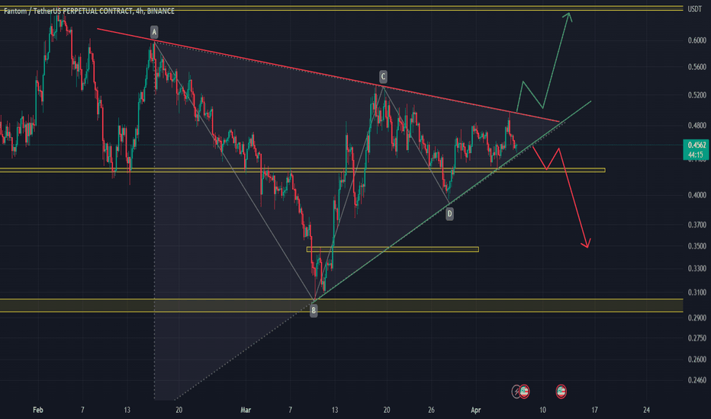Click the date label 17
The height and width of the screenshot is (419, 711).
click(x=594, y=410)
